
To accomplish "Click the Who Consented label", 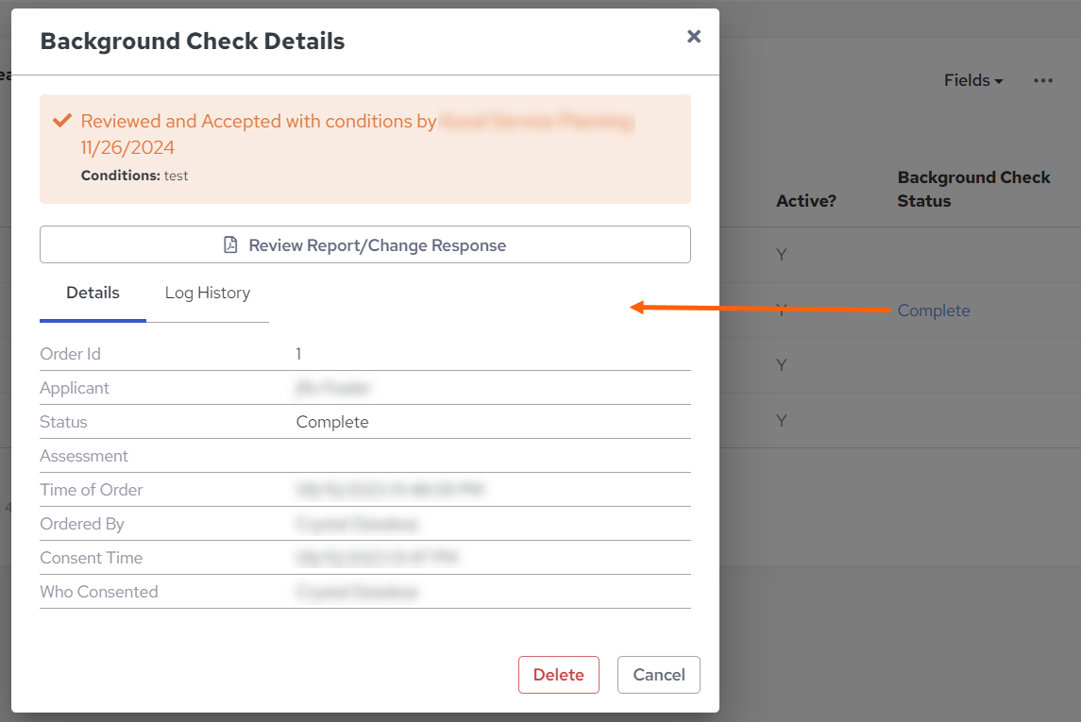I will (x=99, y=592).
